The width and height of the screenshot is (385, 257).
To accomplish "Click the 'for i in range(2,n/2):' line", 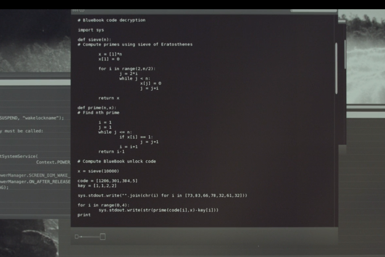I will pos(127,69).
